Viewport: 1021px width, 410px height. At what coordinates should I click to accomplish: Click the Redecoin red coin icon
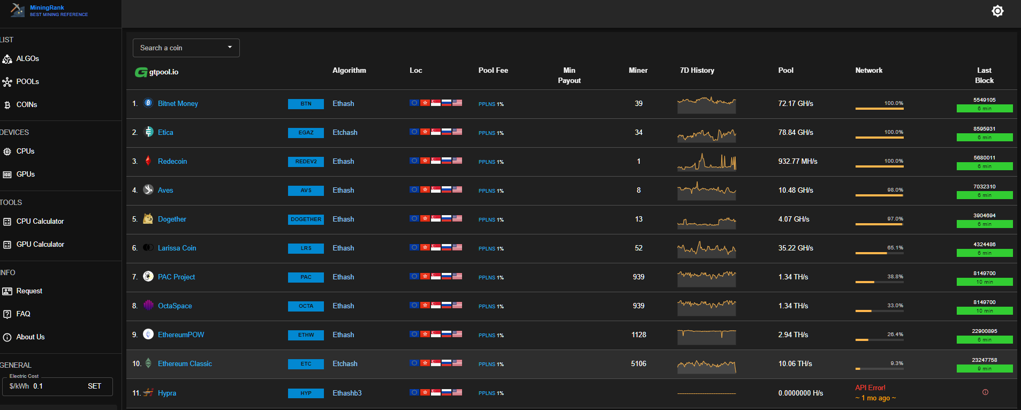[x=148, y=161]
